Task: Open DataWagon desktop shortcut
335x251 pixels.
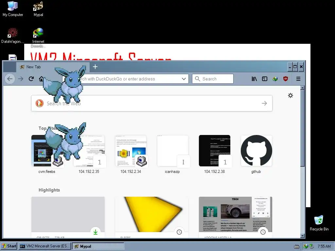Action: 13,36
